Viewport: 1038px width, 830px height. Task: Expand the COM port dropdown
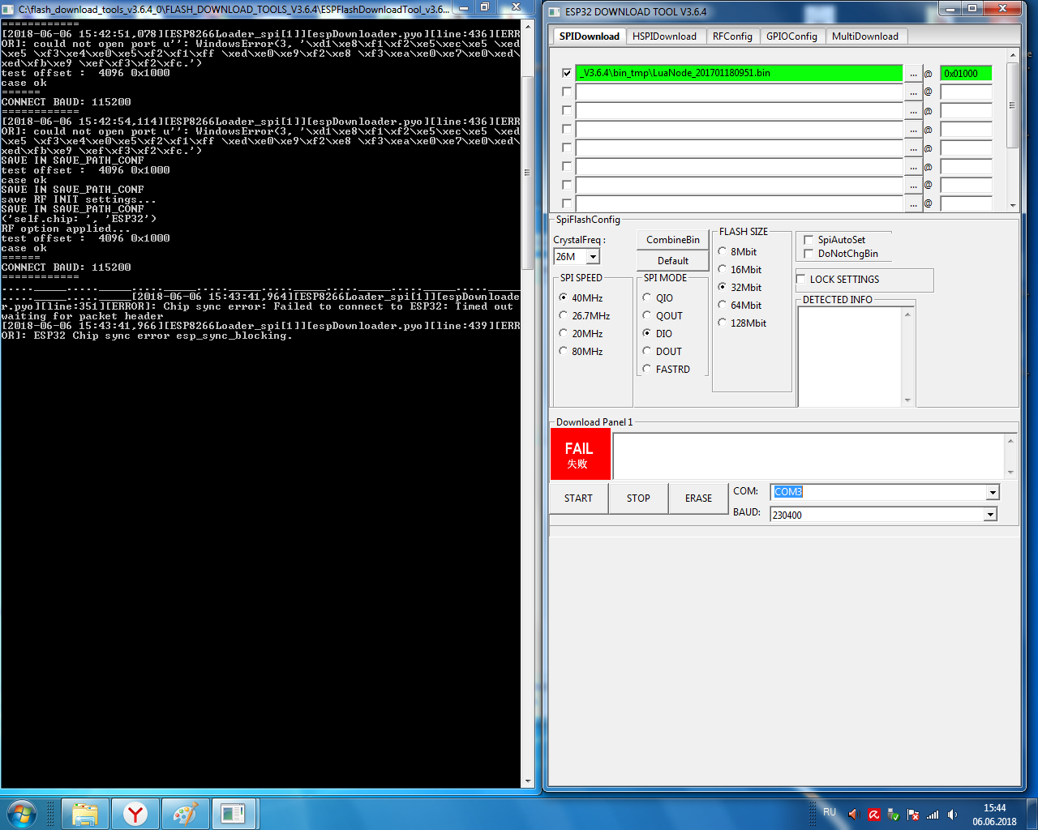(993, 492)
